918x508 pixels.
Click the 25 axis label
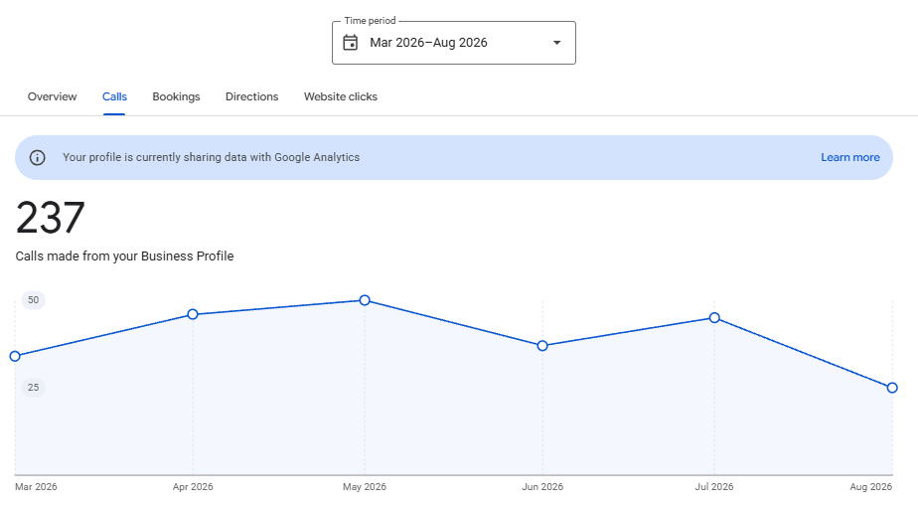tap(34, 388)
